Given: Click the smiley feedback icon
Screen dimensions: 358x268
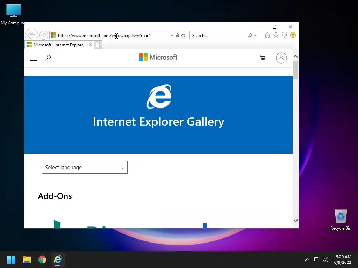Looking at the screenshot, I should click(x=293, y=35).
